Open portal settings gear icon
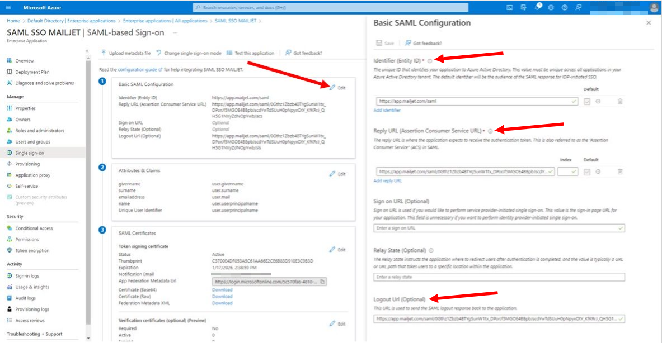This screenshot has width=662, height=343. (551, 8)
